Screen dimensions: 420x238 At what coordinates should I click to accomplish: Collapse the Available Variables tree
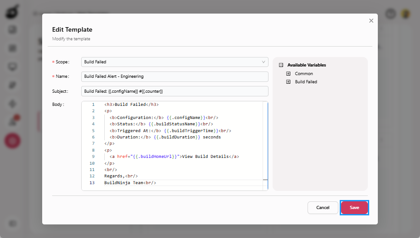tap(281, 65)
